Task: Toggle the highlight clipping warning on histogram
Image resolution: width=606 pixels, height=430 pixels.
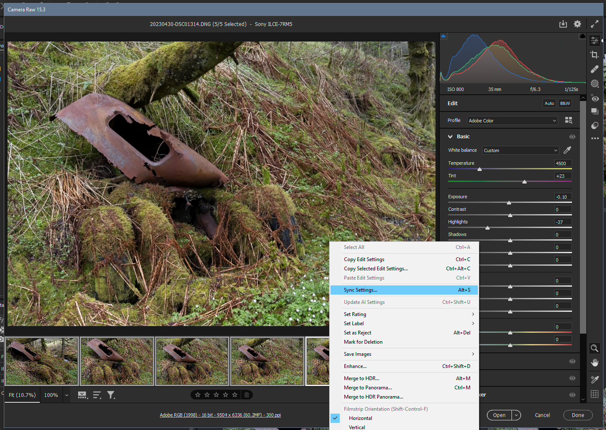Action: point(582,36)
